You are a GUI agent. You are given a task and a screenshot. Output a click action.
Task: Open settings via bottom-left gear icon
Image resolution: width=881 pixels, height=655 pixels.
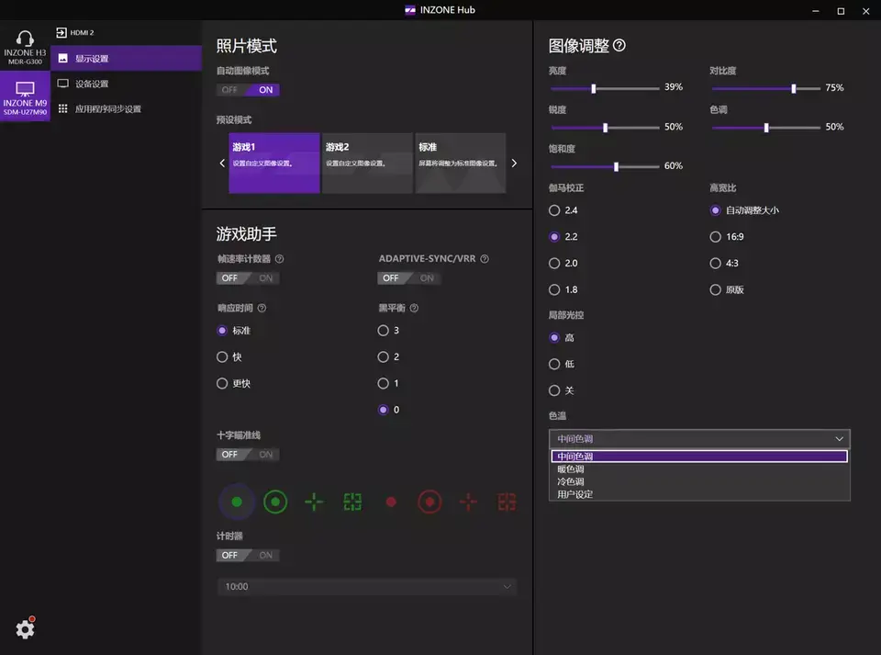pos(25,628)
